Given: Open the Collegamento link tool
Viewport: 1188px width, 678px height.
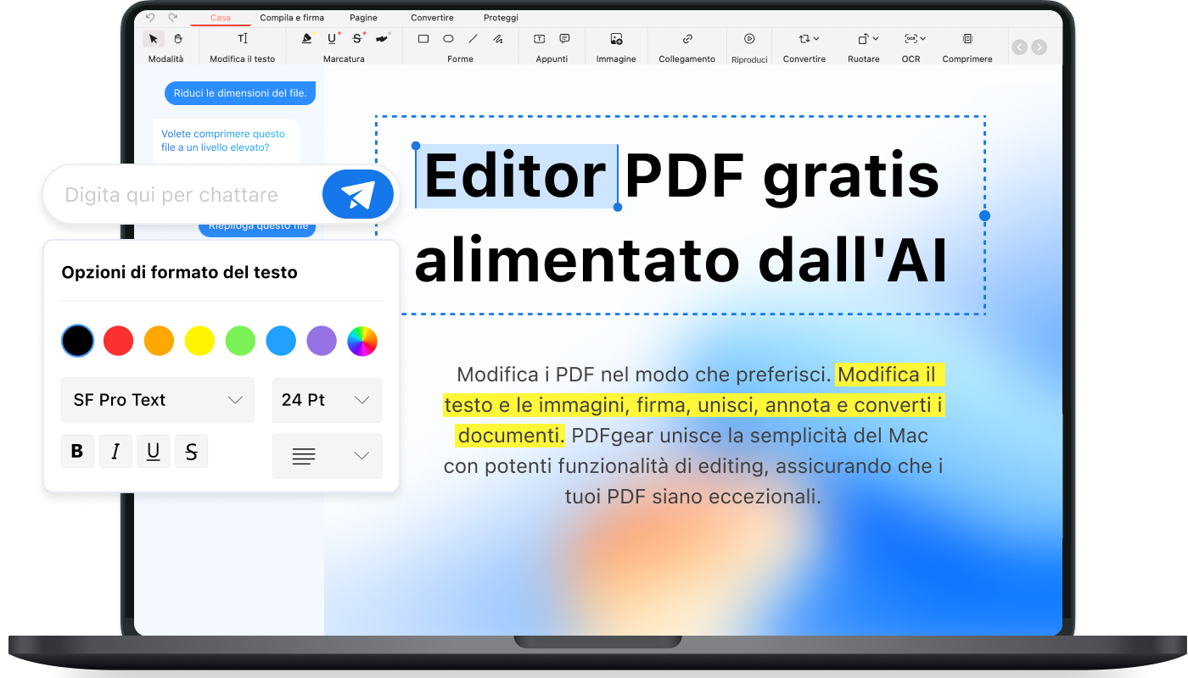Looking at the screenshot, I should [686, 38].
